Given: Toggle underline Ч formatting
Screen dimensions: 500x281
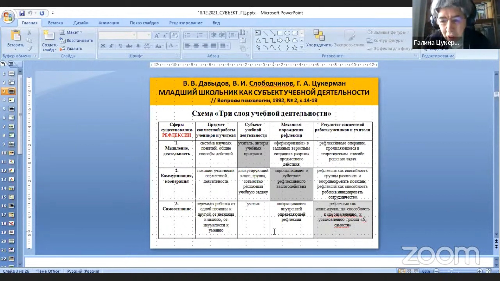Looking at the screenshot, I should (x=120, y=46).
